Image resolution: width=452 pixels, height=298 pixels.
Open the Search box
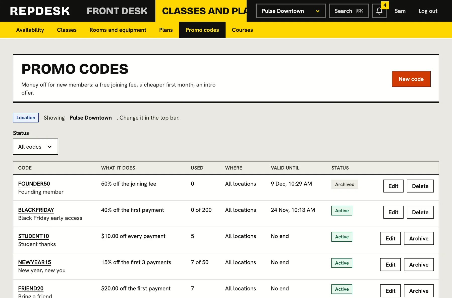click(349, 11)
